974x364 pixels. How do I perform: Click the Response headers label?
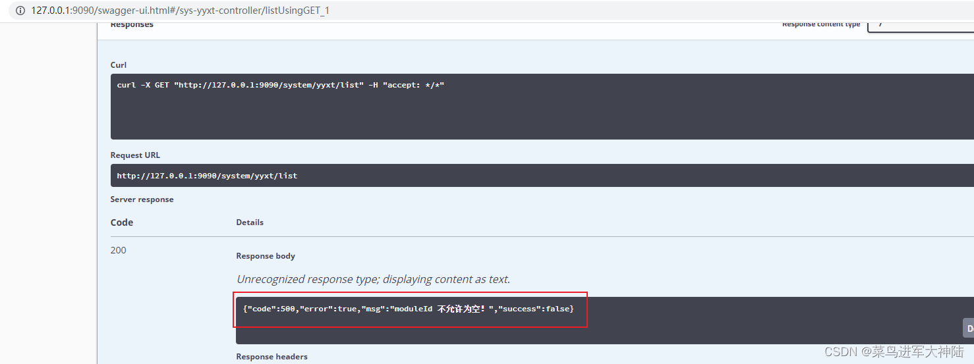[x=272, y=357]
